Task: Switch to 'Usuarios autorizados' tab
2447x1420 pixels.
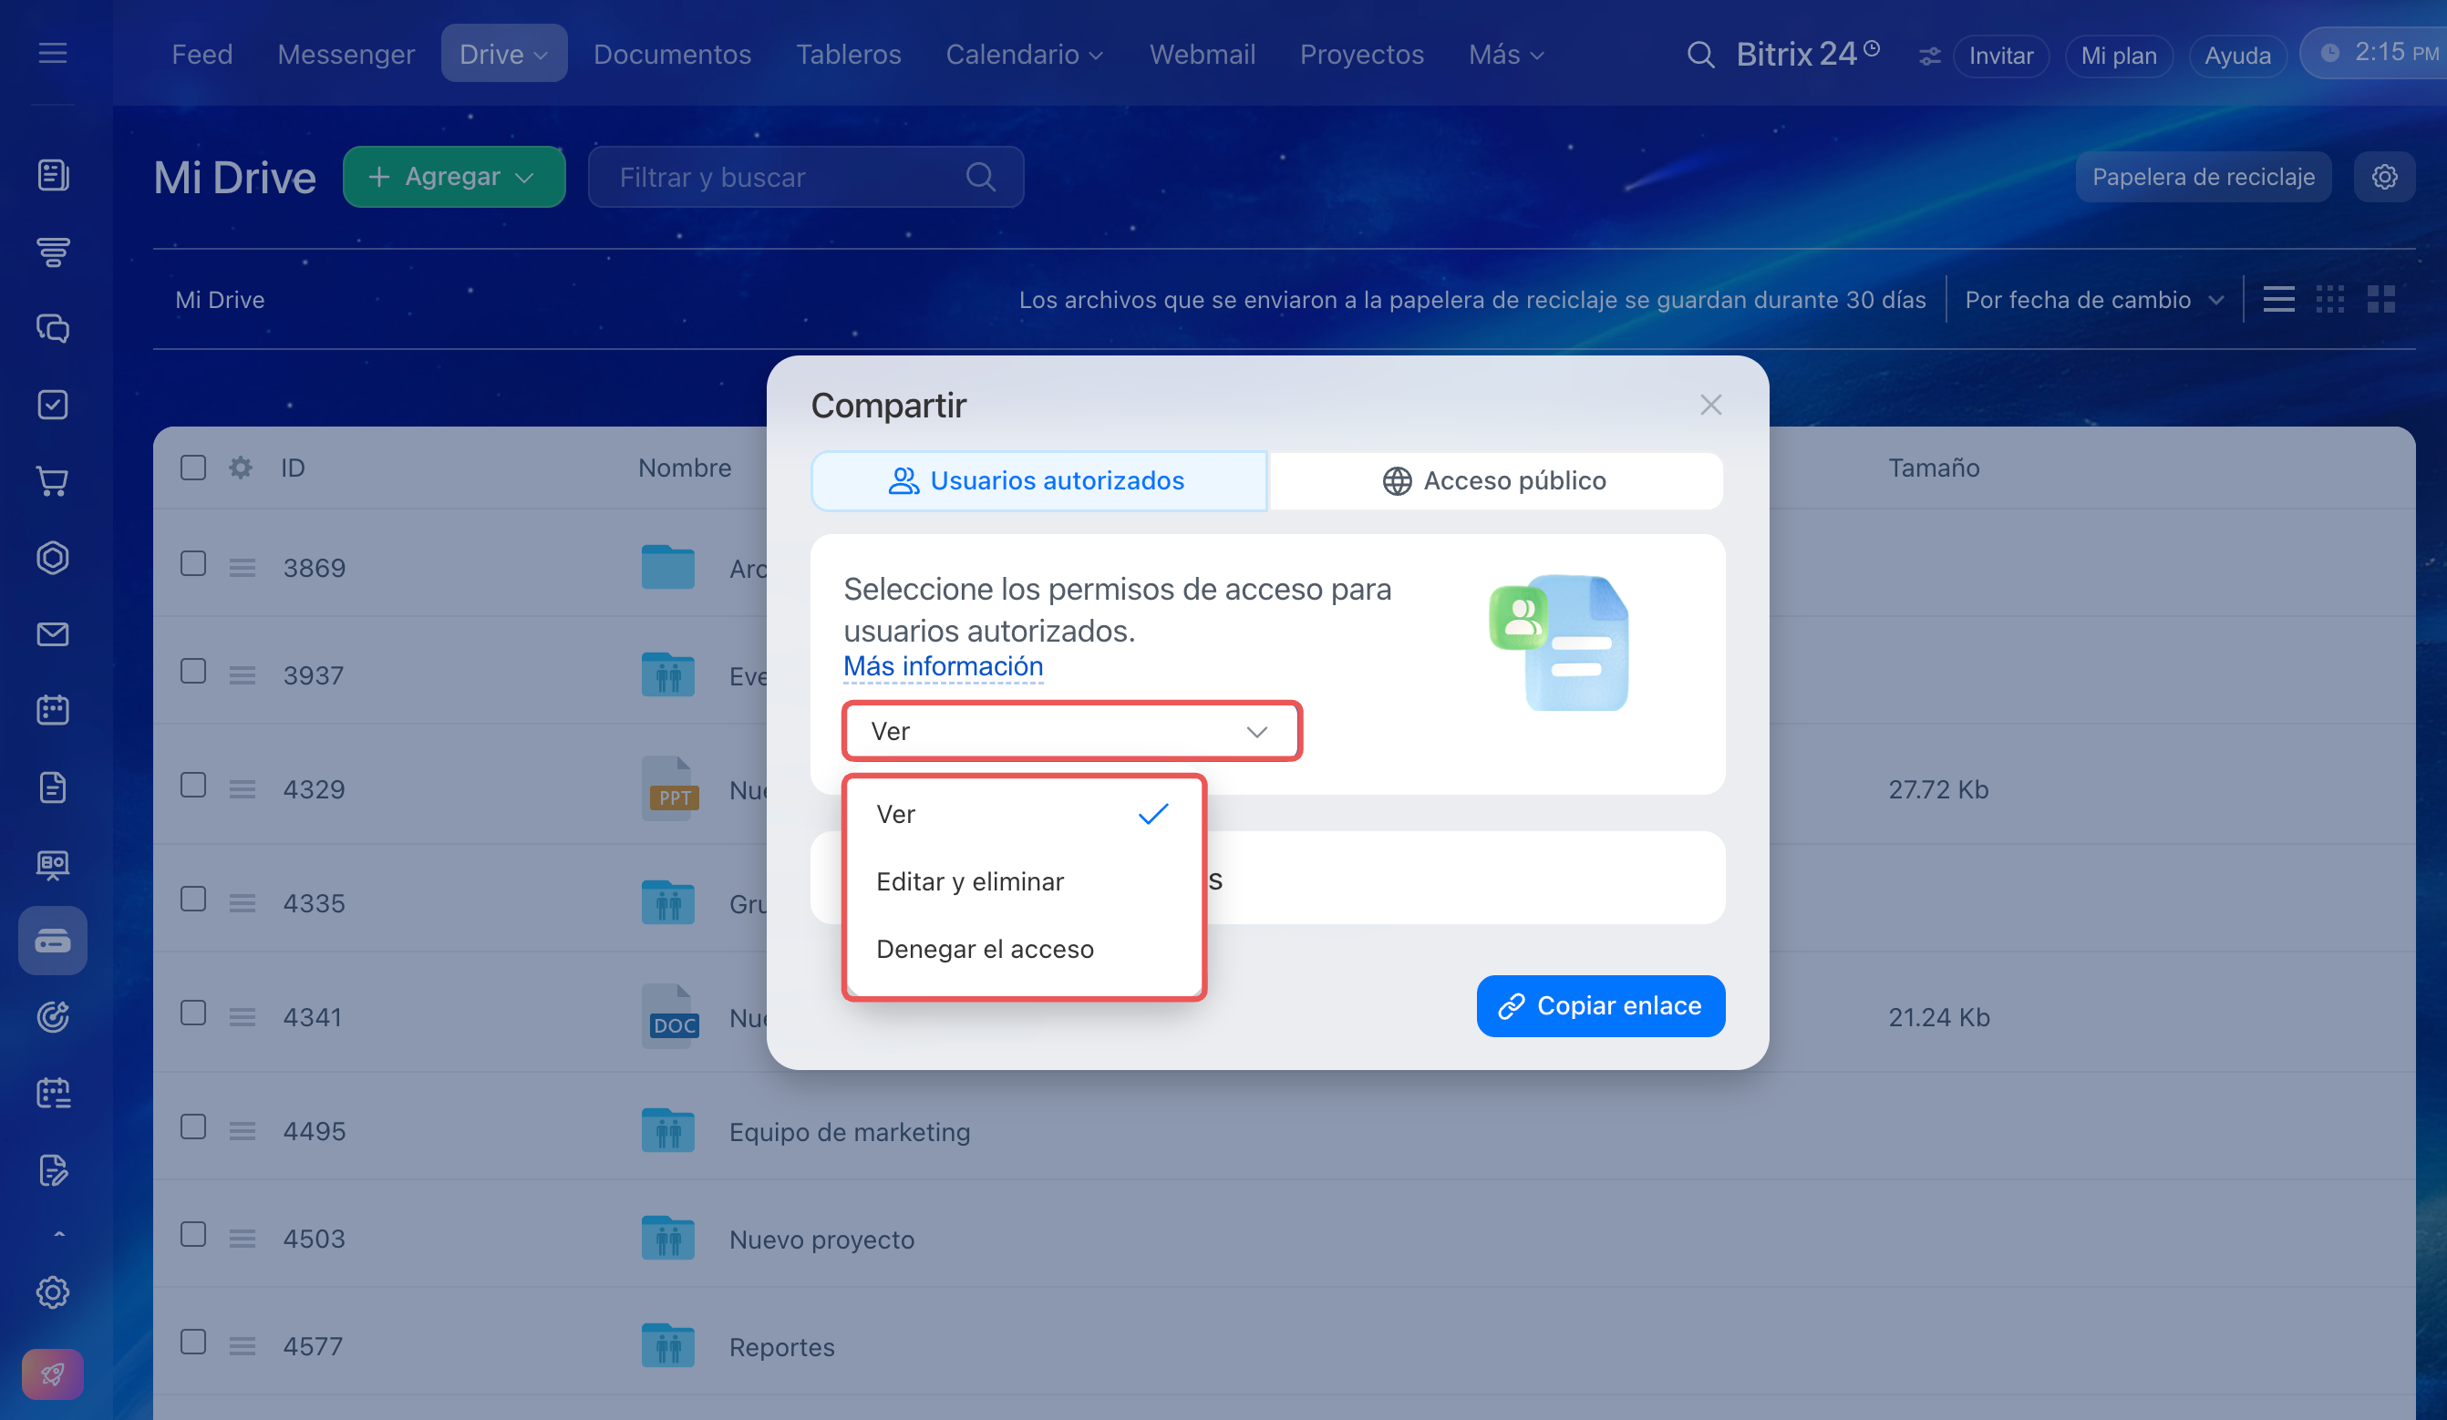Action: point(1038,480)
